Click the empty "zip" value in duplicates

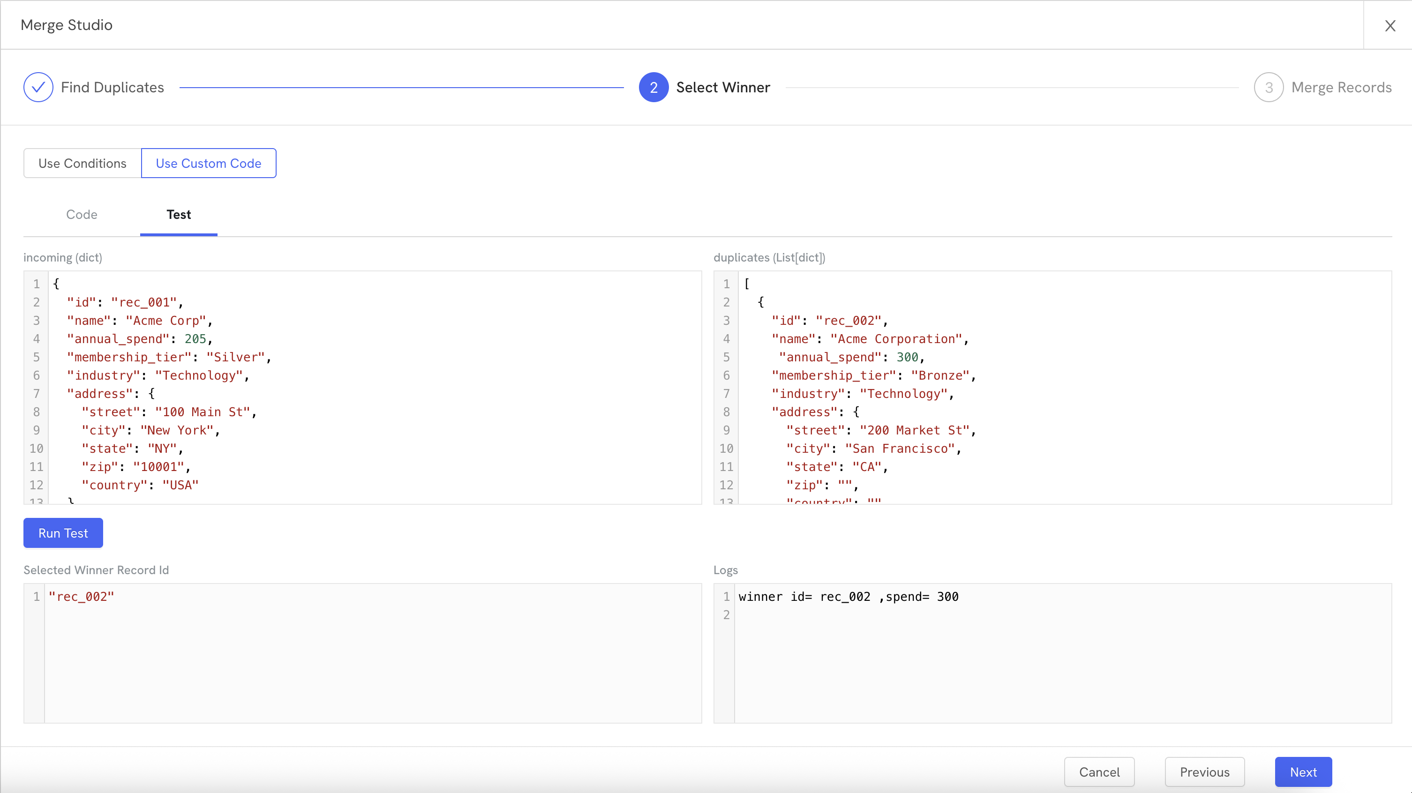click(845, 485)
